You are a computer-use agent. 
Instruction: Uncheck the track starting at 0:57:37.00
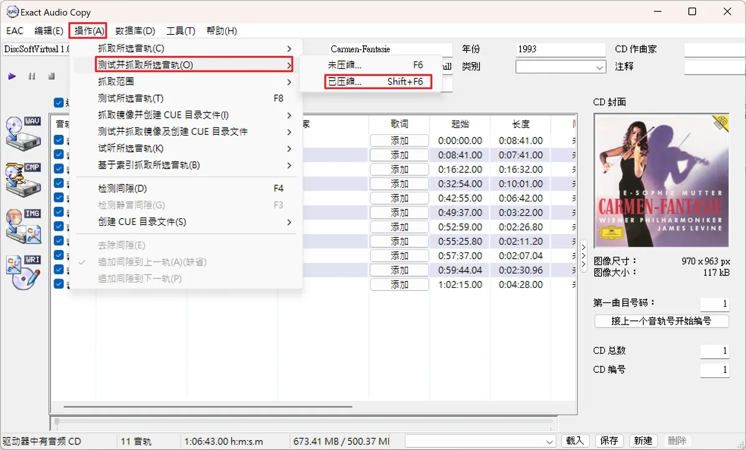pyautogui.click(x=58, y=255)
